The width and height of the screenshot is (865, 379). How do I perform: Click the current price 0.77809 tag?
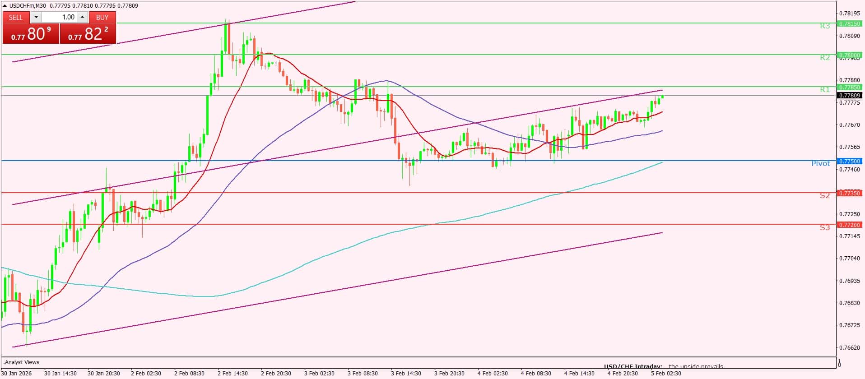tap(849, 95)
